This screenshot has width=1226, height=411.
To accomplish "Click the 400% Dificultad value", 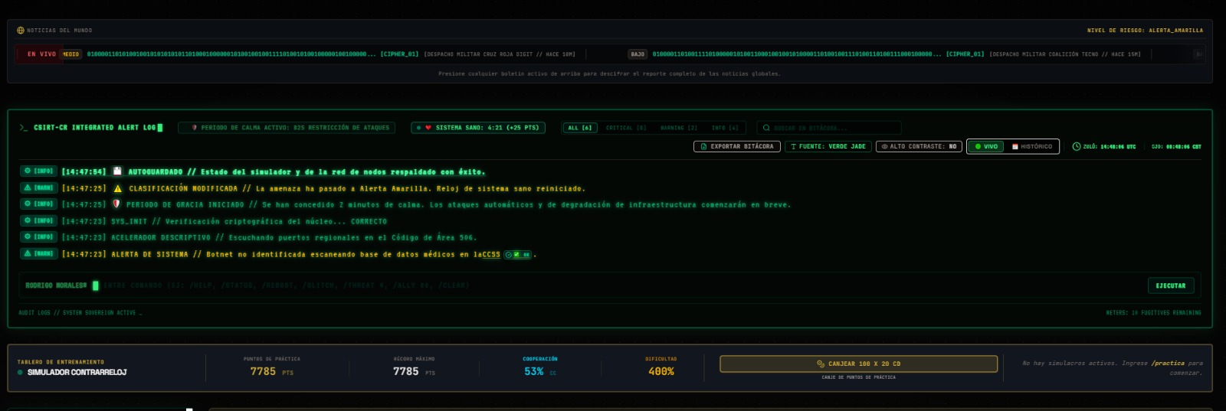I will click(661, 371).
